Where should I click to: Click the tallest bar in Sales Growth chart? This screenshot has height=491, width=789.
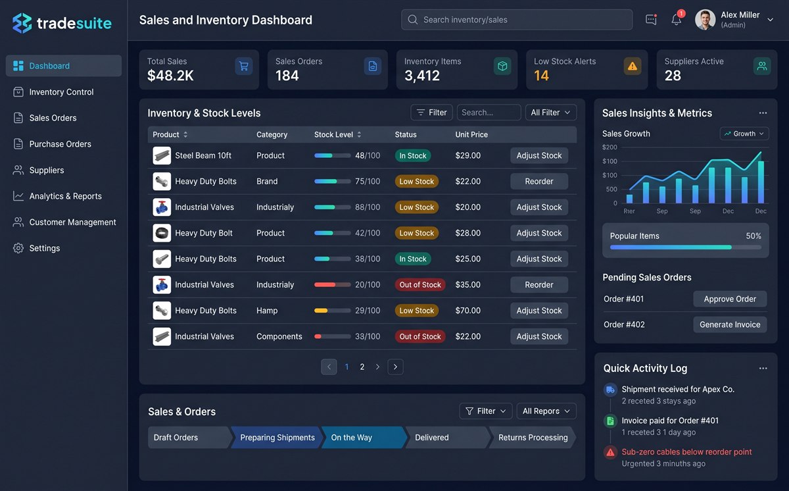tap(761, 182)
